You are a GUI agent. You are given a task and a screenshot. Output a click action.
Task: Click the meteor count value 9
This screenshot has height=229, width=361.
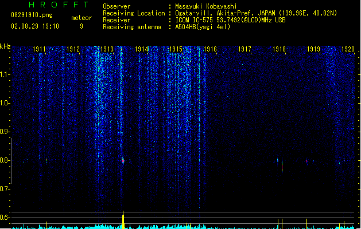pos(81,26)
